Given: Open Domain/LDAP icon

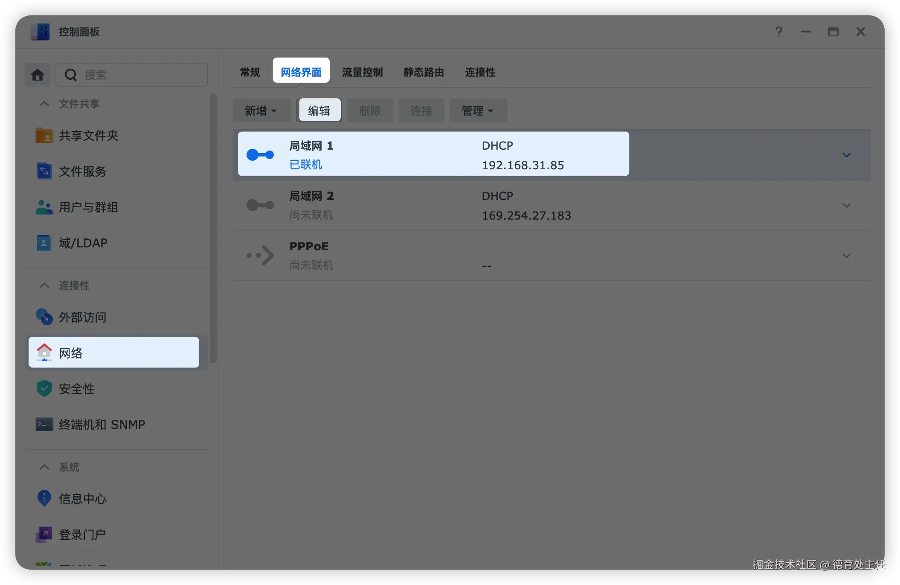Looking at the screenshot, I should coord(44,243).
